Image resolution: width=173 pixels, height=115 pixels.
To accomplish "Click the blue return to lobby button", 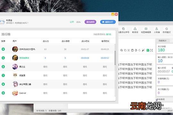I will coord(108,22).
